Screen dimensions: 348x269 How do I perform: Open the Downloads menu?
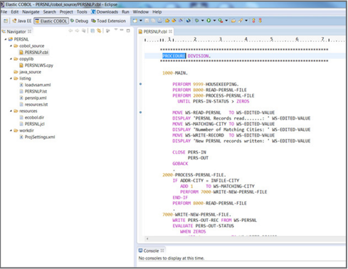click(105, 12)
